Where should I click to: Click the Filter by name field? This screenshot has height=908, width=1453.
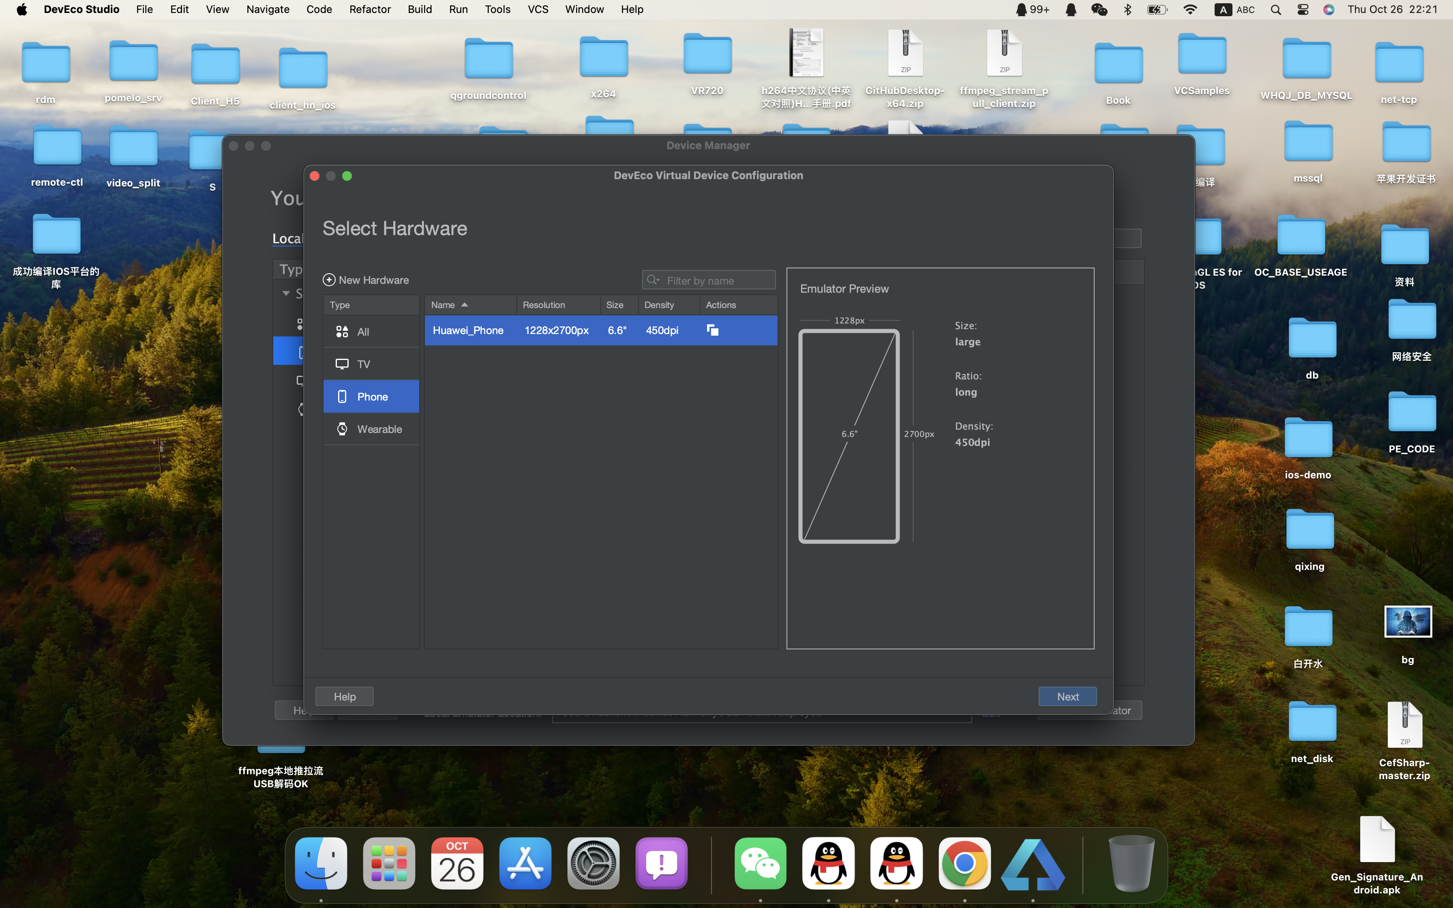tap(718, 281)
